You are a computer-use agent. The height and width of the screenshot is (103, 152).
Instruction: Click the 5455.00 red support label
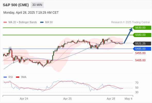pyautogui.click(x=140, y=53)
